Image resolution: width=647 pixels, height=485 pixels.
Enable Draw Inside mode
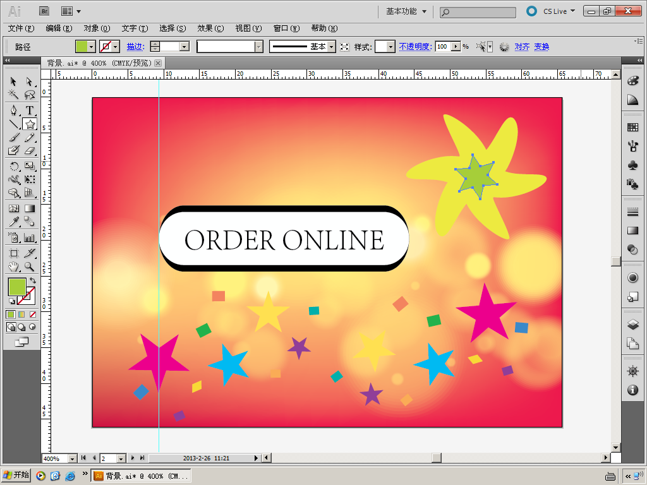pos(32,327)
